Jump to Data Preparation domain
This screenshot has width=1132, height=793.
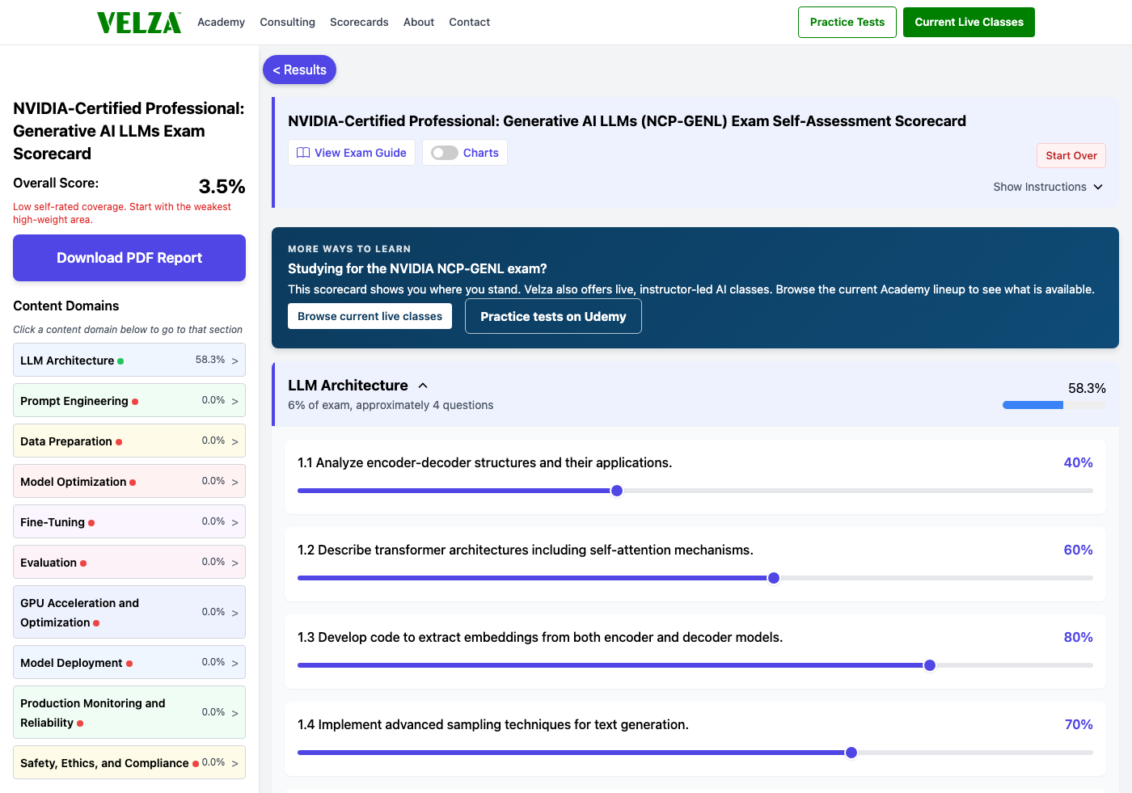click(x=129, y=441)
